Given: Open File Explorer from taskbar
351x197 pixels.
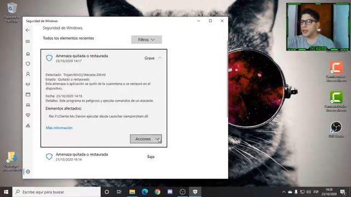Looking at the screenshot, I should (x=132, y=192).
